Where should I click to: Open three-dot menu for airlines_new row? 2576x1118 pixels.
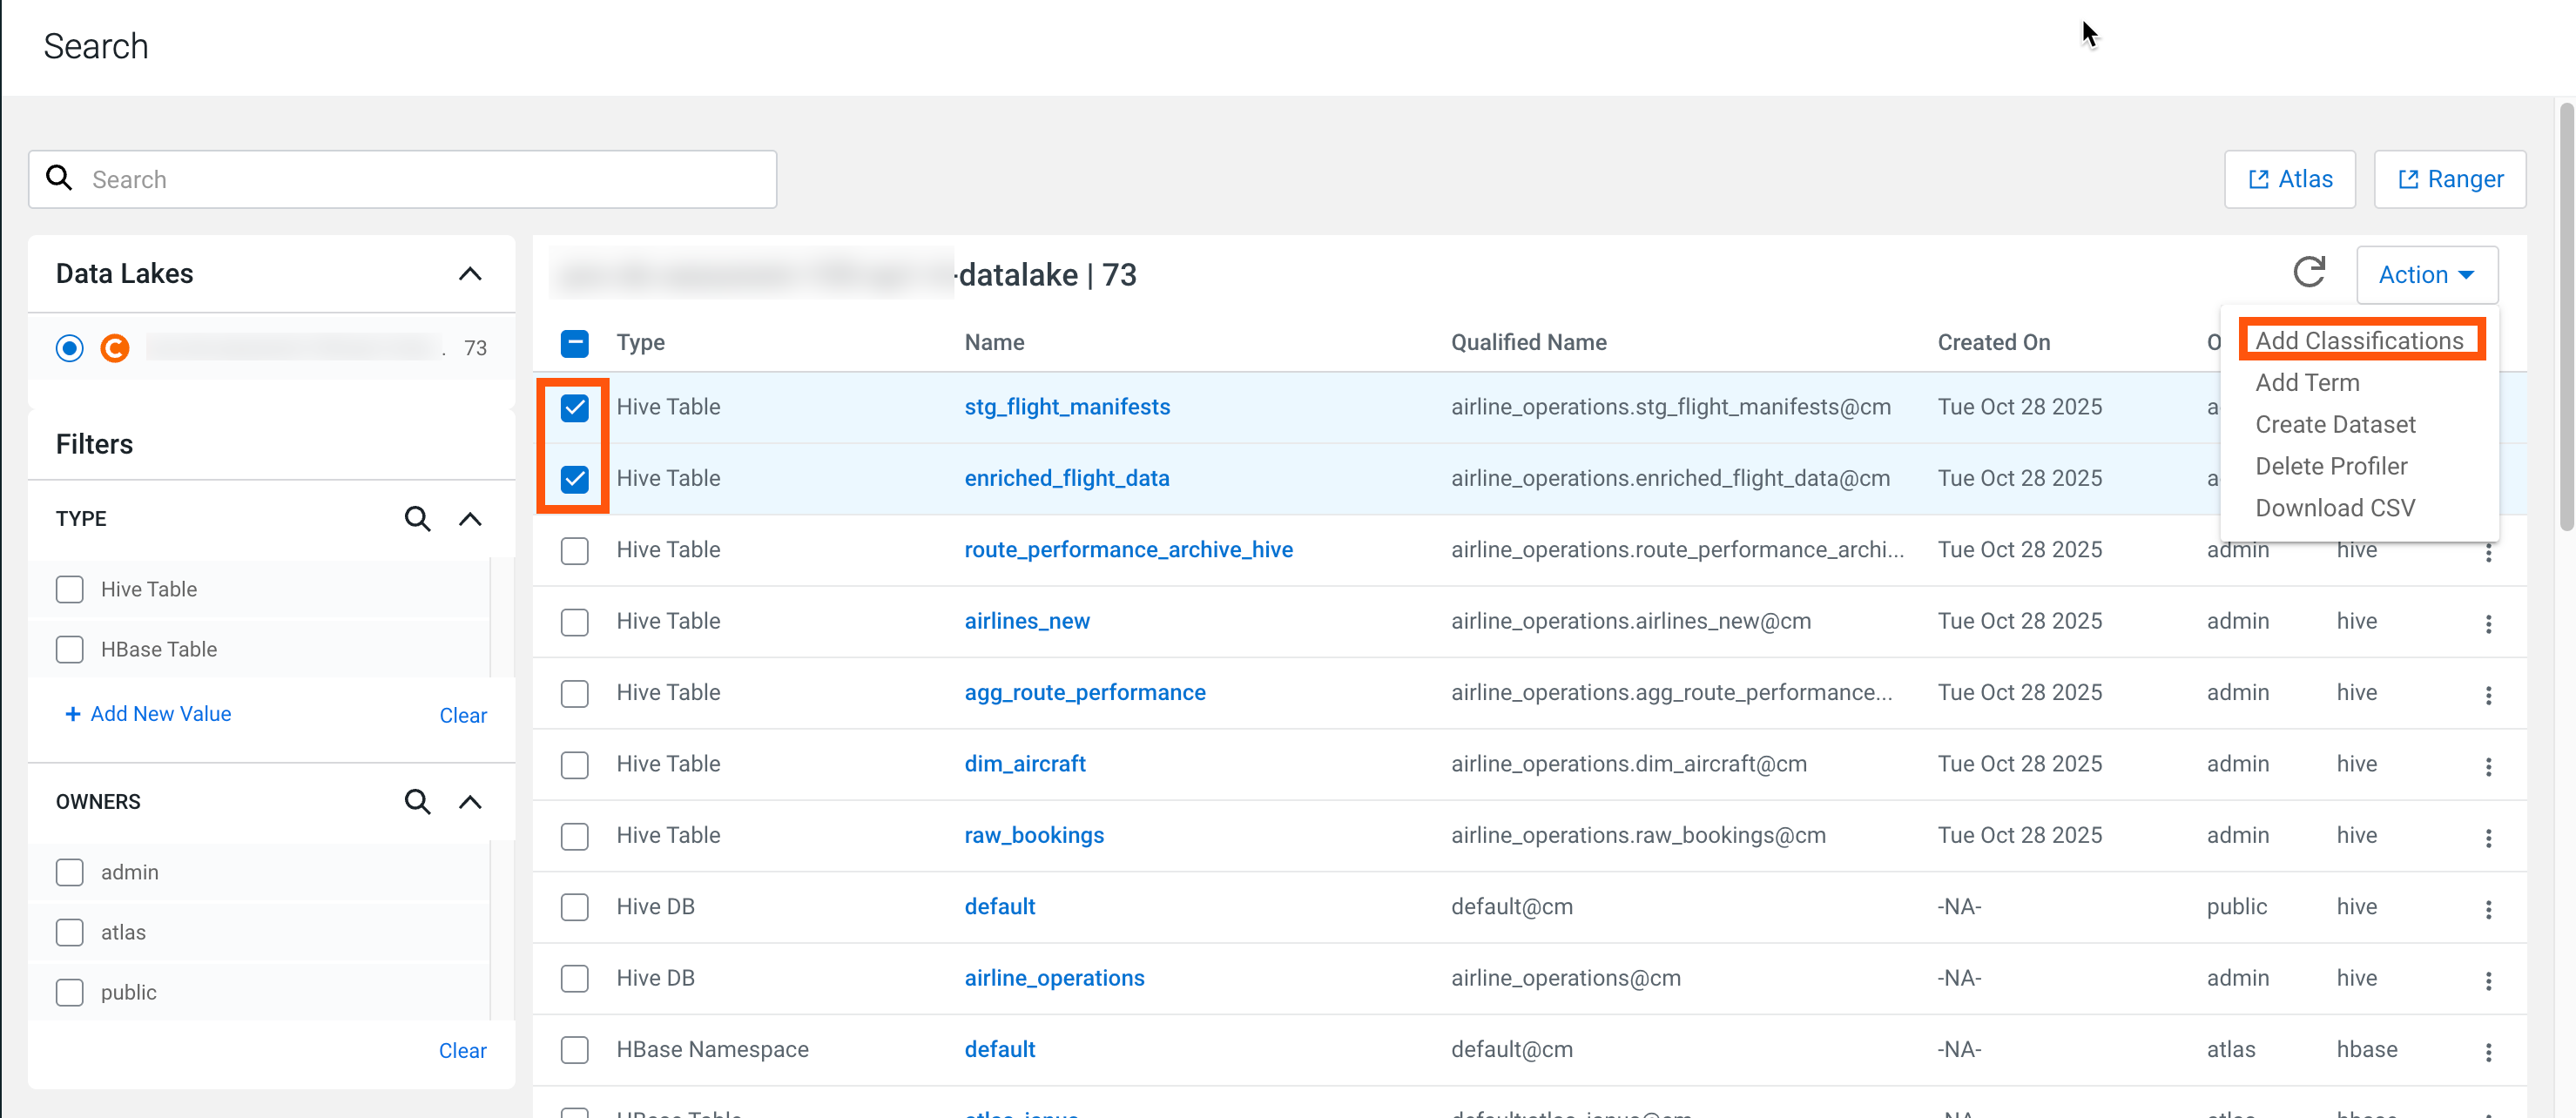click(2487, 623)
